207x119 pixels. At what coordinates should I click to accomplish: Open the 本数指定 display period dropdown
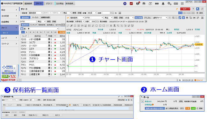[79, 21]
